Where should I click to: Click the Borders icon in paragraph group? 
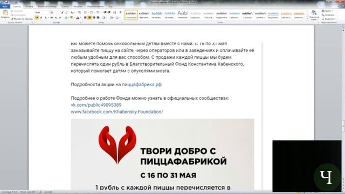tap(118, 18)
